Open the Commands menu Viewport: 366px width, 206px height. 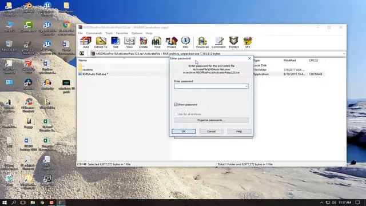(94, 33)
